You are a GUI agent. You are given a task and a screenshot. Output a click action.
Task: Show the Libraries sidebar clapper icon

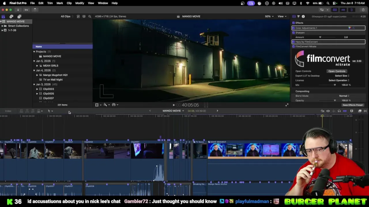pos(3,16)
